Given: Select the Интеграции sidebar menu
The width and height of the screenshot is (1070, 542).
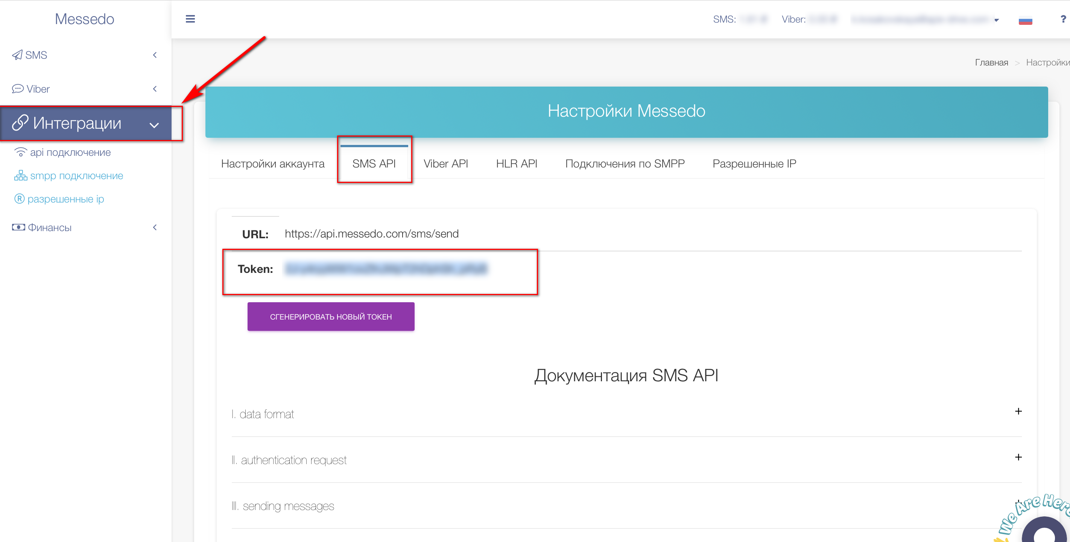Looking at the screenshot, I should (85, 123).
